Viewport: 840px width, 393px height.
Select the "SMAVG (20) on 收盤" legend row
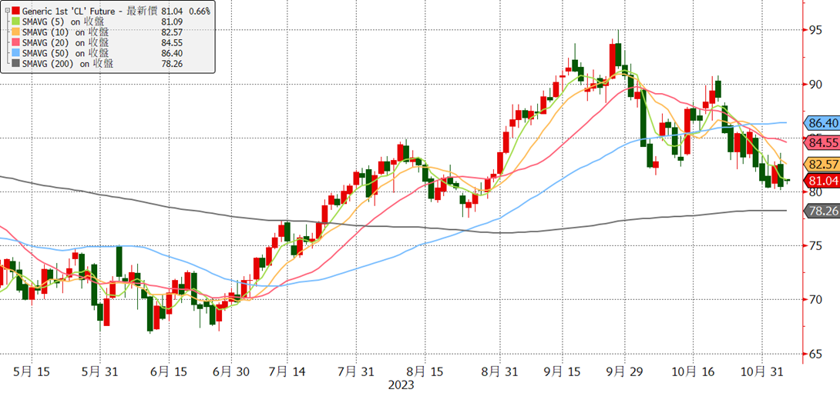pos(66,43)
